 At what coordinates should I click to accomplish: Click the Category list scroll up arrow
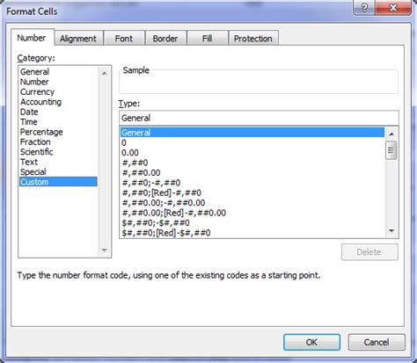pos(105,73)
